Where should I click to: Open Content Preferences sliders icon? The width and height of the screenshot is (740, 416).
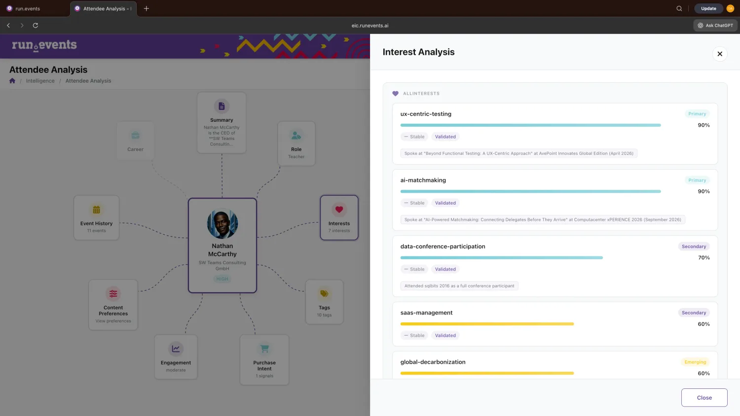(x=113, y=294)
